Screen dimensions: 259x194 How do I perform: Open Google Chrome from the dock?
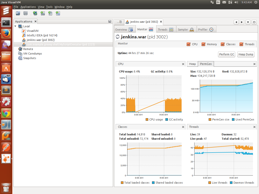pos(6,113)
